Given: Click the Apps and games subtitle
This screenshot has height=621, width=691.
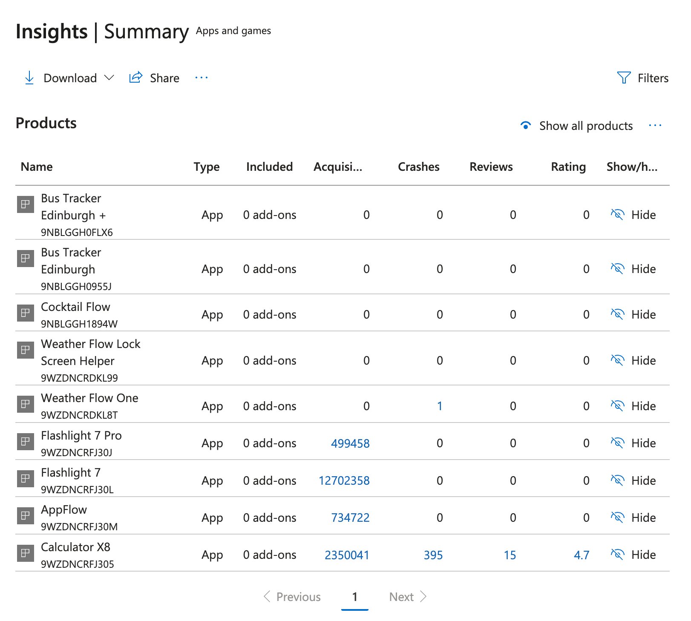Looking at the screenshot, I should pos(233,31).
